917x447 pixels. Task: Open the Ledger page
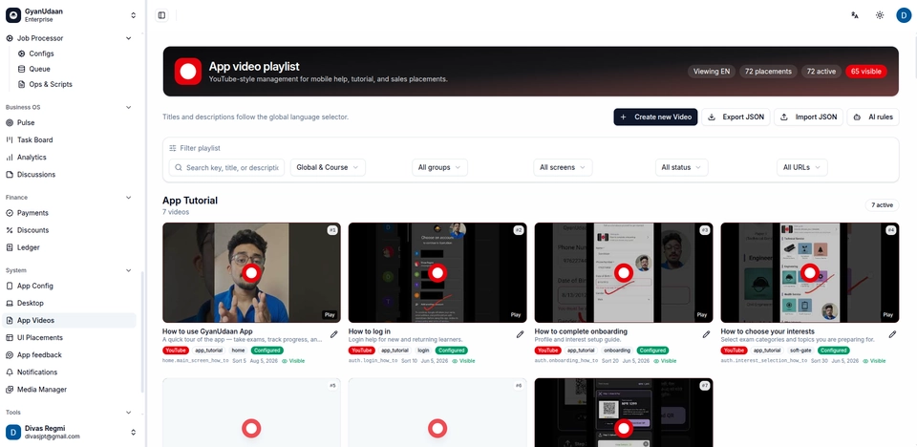28,247
